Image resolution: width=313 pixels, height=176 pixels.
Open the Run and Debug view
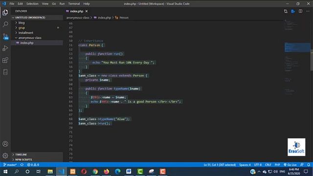5,48
